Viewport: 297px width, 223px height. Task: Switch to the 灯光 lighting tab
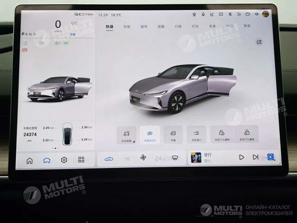tap(195, 26)
